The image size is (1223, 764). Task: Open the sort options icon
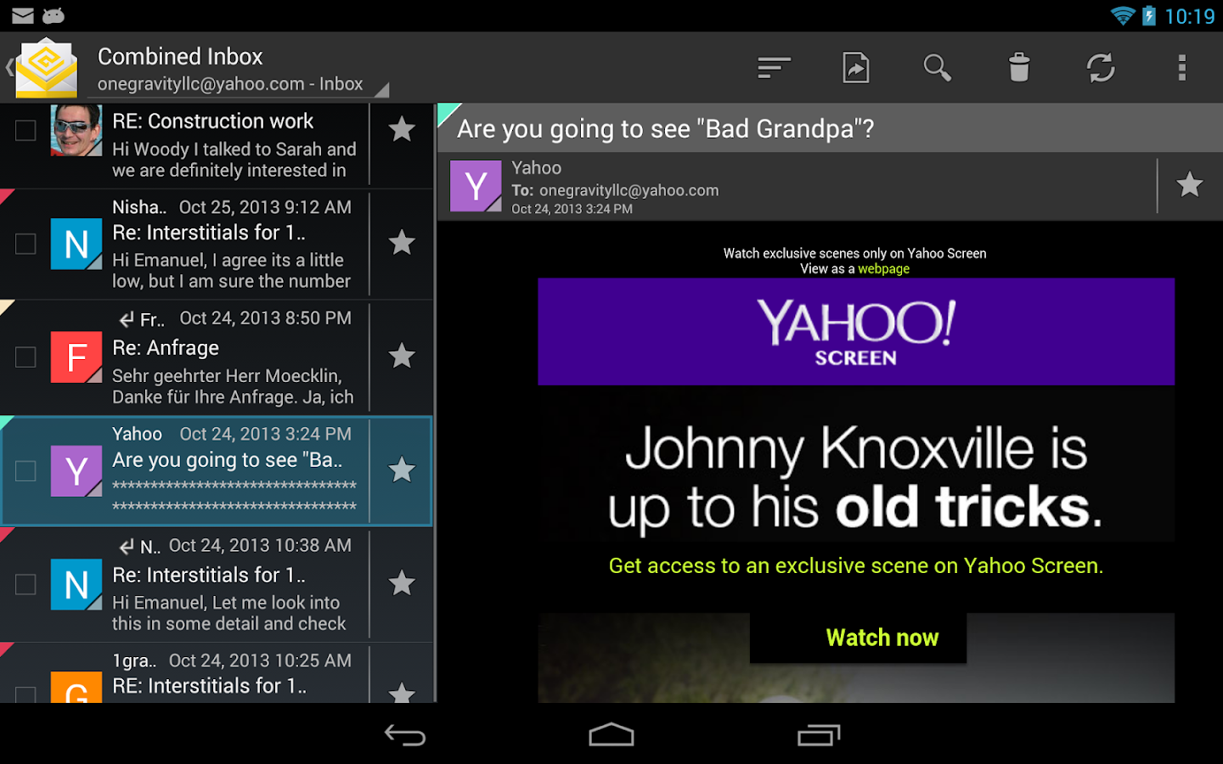point(774,68)
